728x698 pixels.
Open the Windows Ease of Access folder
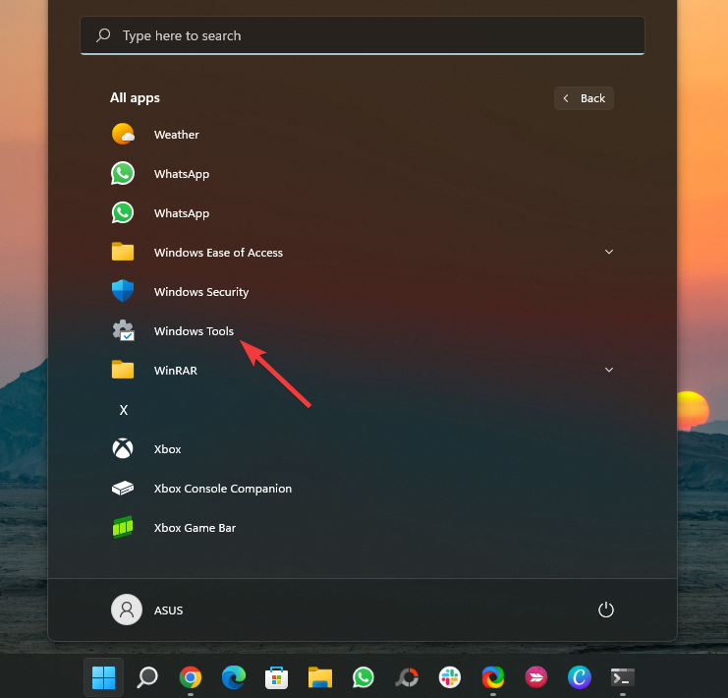[363, 253]
